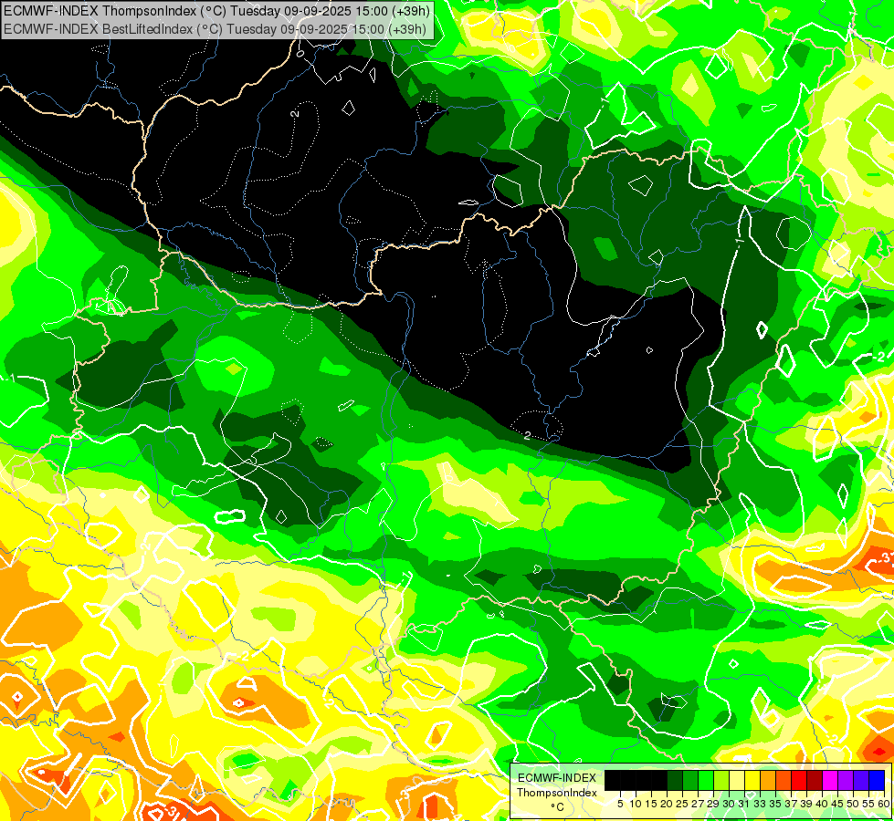The height and width of the screenshot is (821, 894).
Task: Click the legend scale value 30
Action: pos(729,804)
